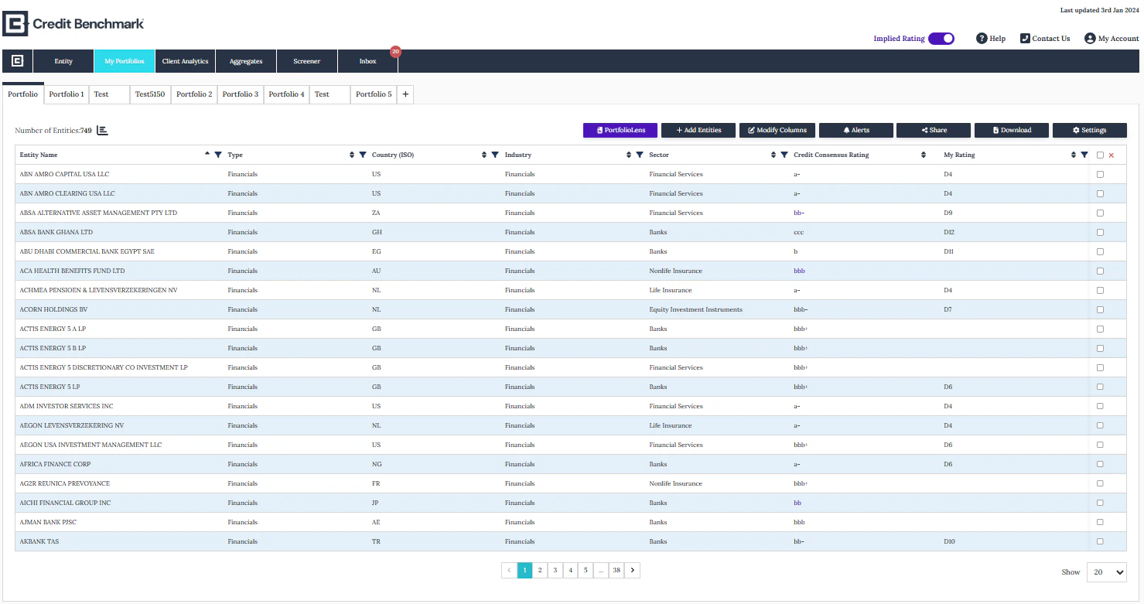1144x604 pixels.
Task: Sort by Credit Consensus Rating arrows
Action: 924,155
